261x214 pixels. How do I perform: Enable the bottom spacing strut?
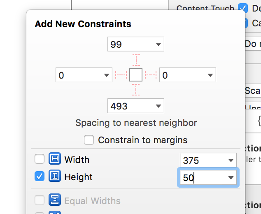[x=136, y=90]
